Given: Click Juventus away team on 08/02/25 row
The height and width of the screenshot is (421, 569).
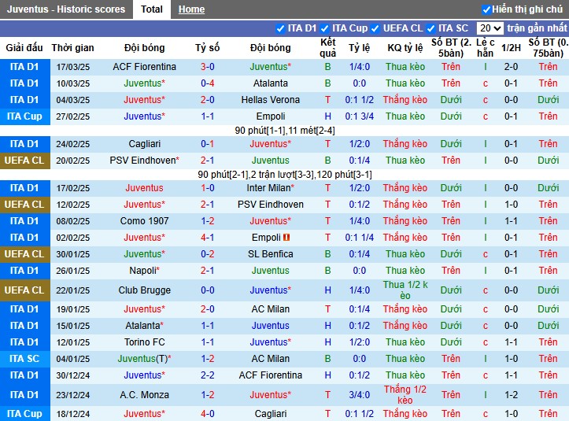Looking at the screenshot, I should click(271, 221).
